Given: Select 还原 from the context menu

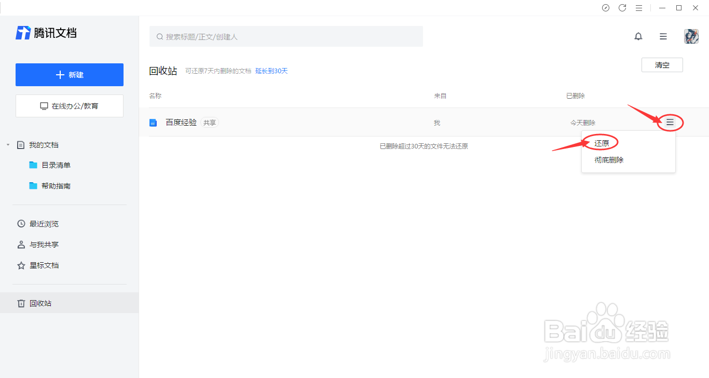Looking at the screenshot, I should point(601,142).
